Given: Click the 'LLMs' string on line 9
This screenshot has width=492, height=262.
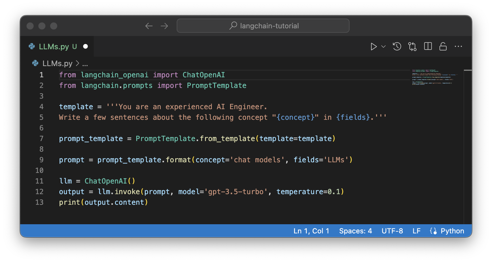Looking at the screenshot, I should (x=336, y=160).
